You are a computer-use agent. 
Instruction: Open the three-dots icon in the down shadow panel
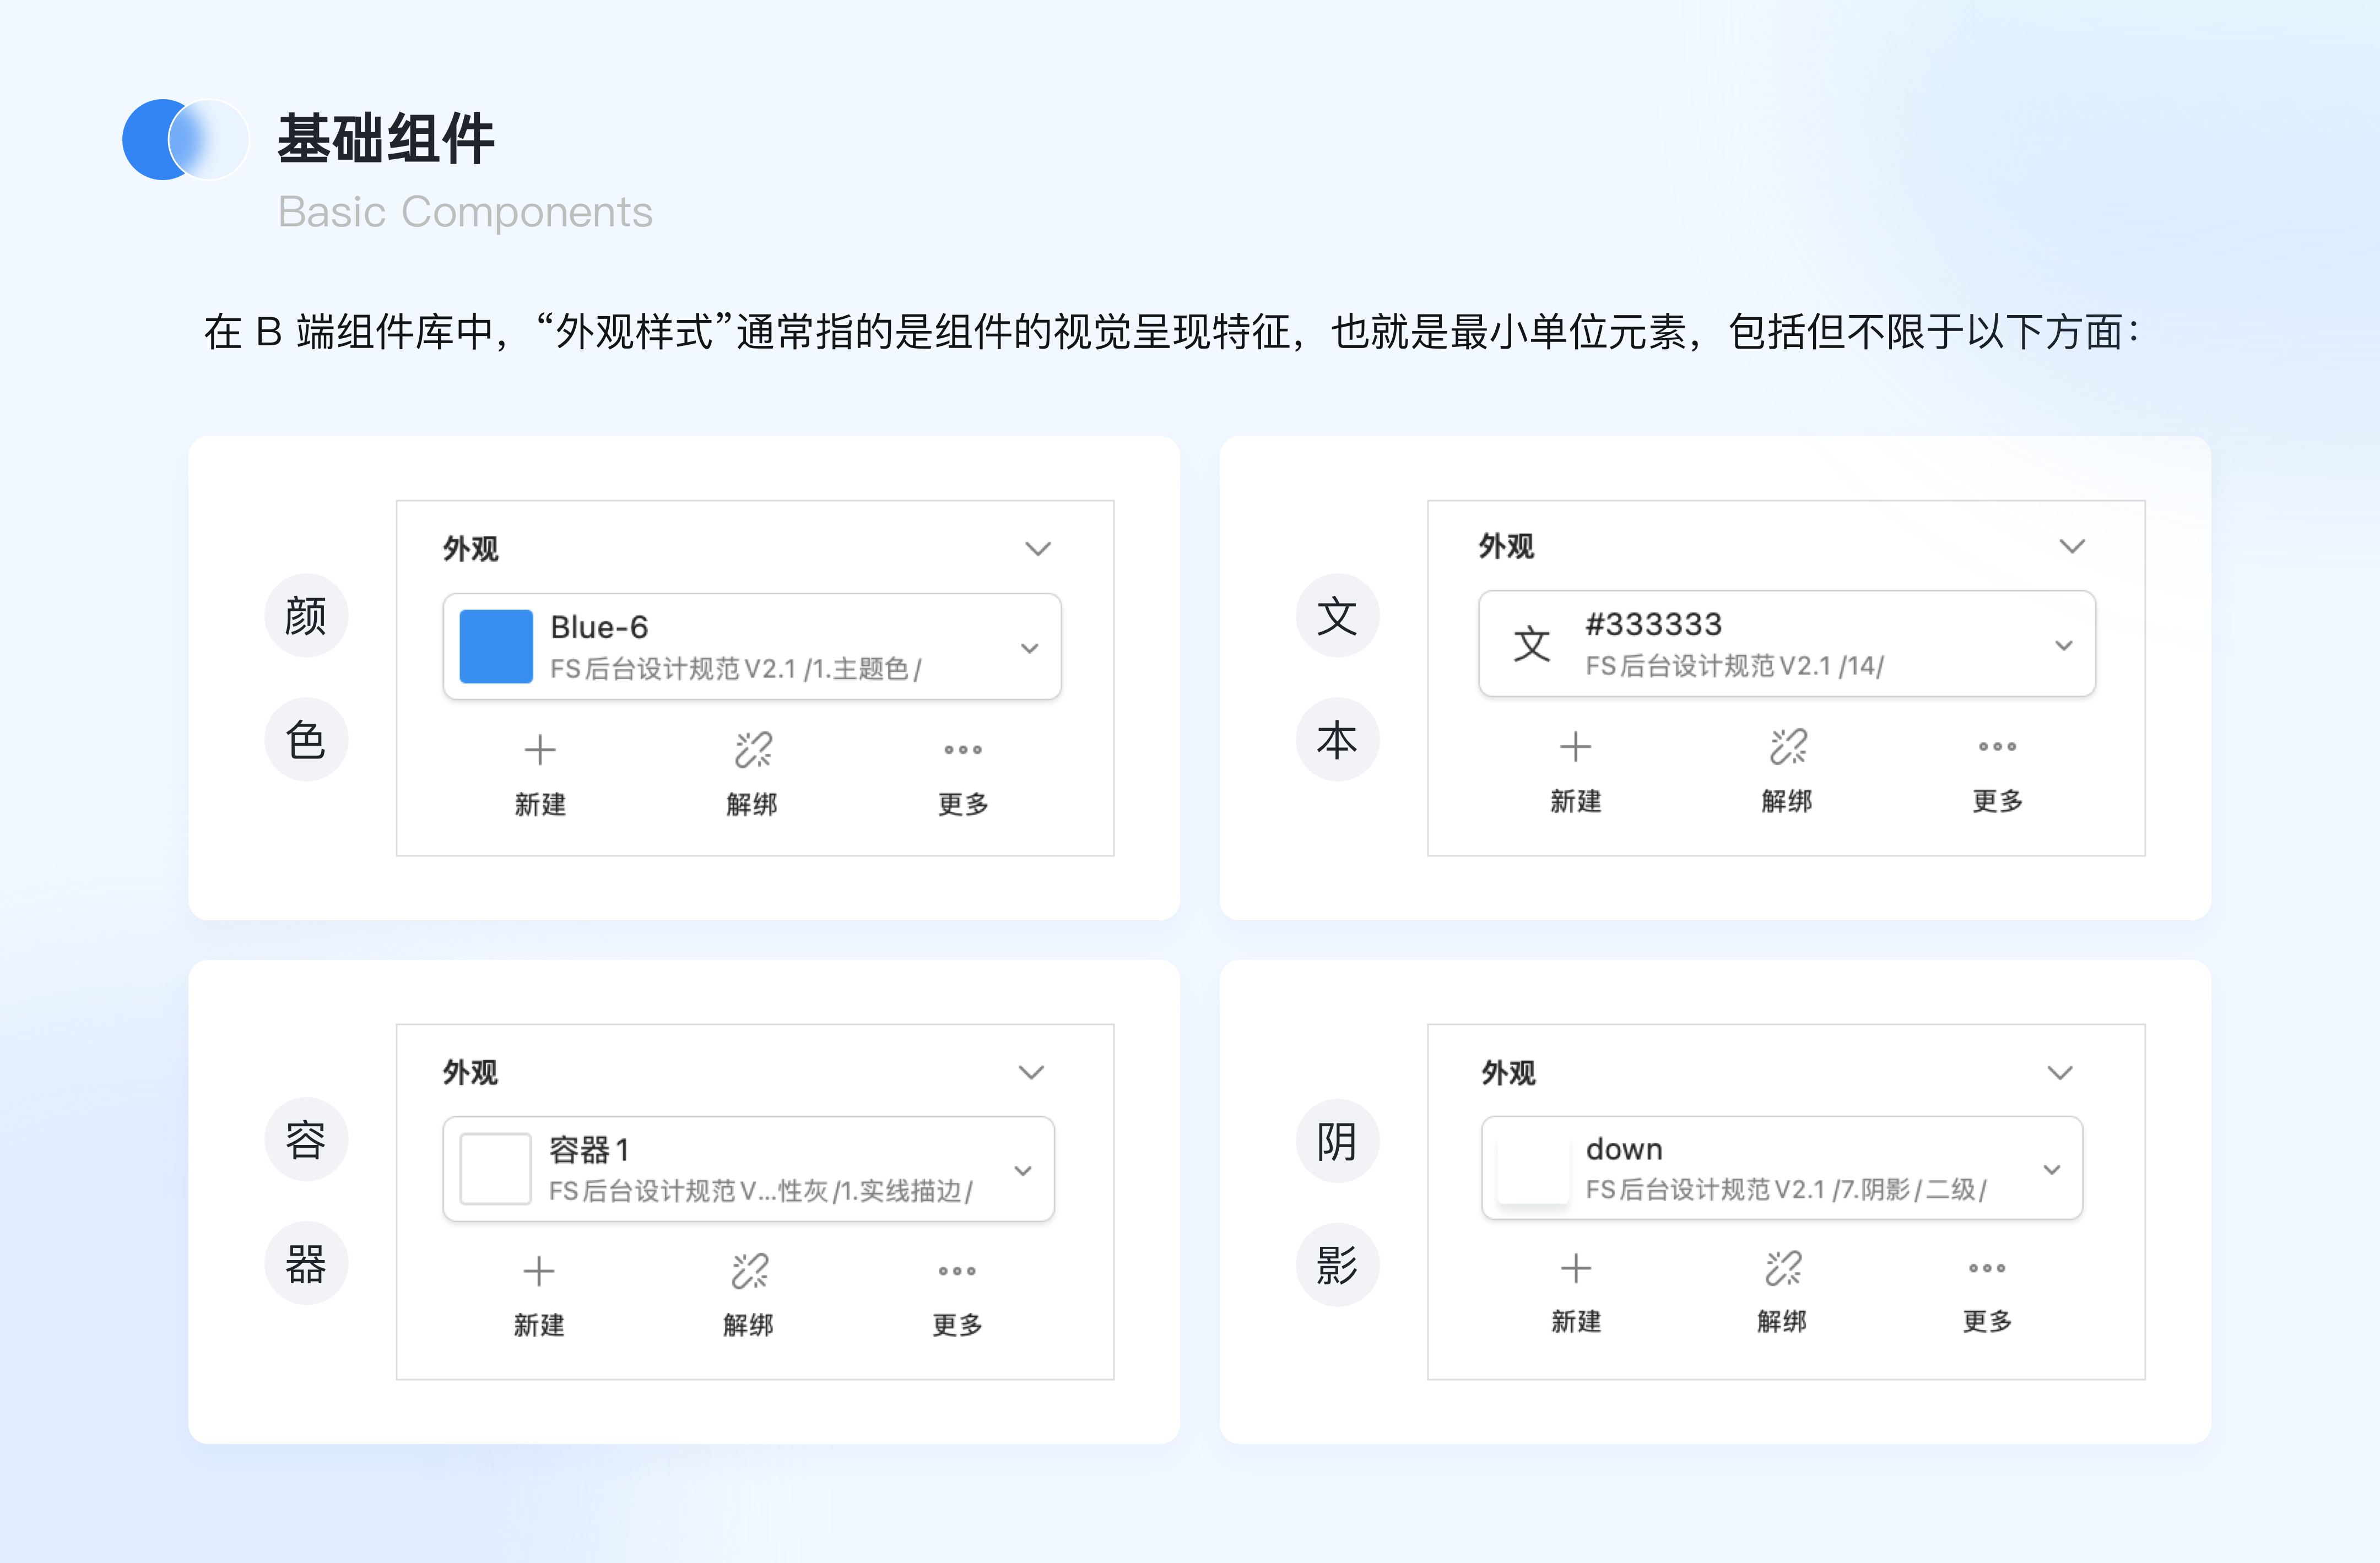1987,1268
